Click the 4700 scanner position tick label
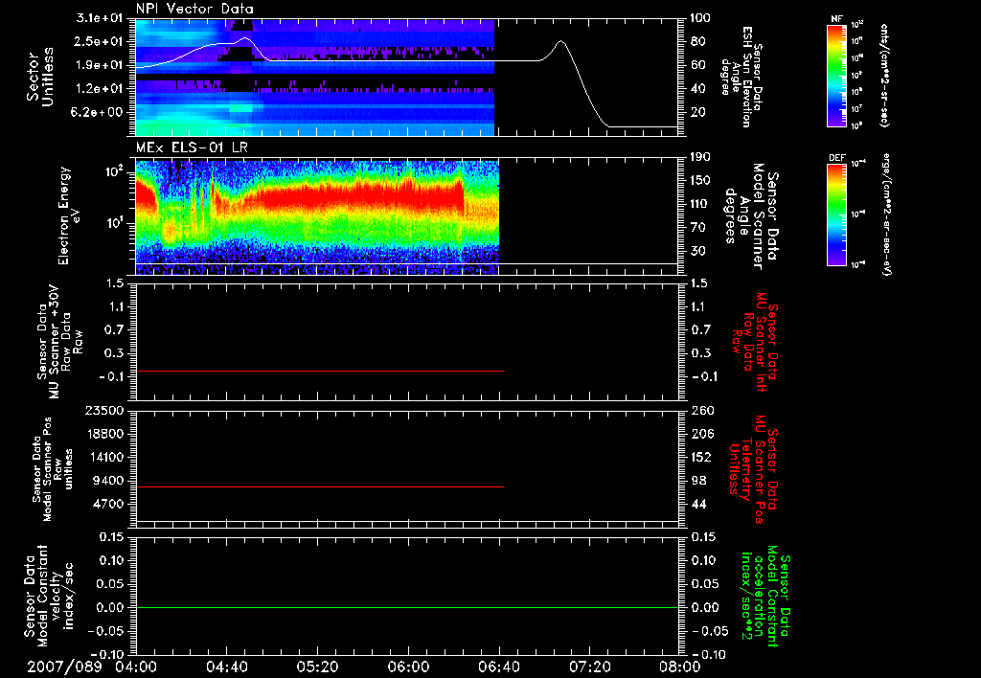Screen dimensions: 981x678 [109, 504]
